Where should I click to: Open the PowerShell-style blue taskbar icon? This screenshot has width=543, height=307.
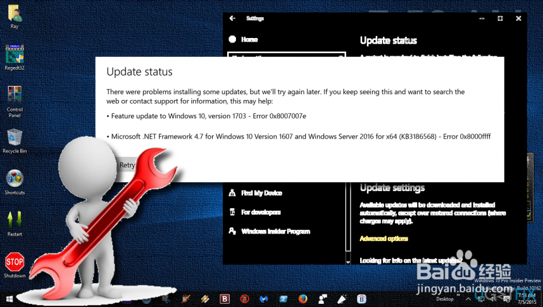(284, 299)
